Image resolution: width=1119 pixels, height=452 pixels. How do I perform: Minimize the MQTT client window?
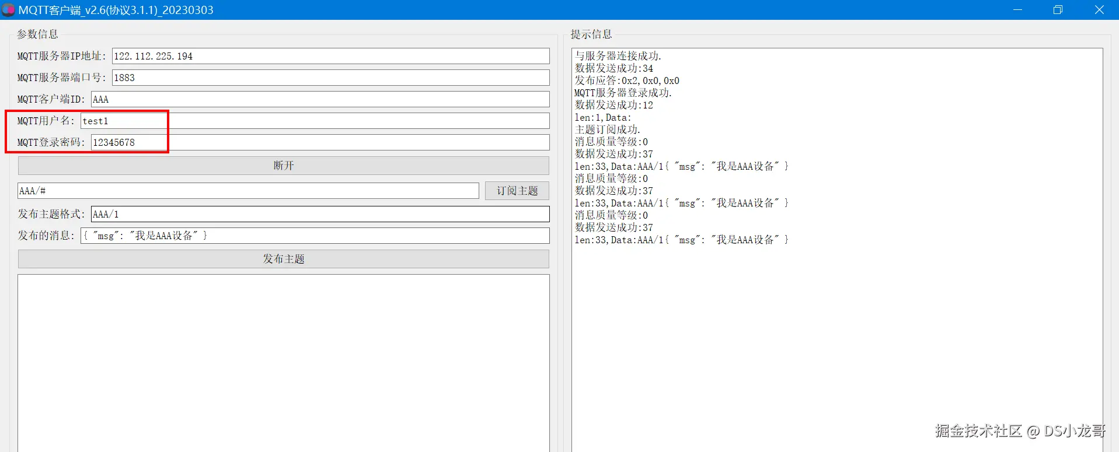coord(1017,10)
